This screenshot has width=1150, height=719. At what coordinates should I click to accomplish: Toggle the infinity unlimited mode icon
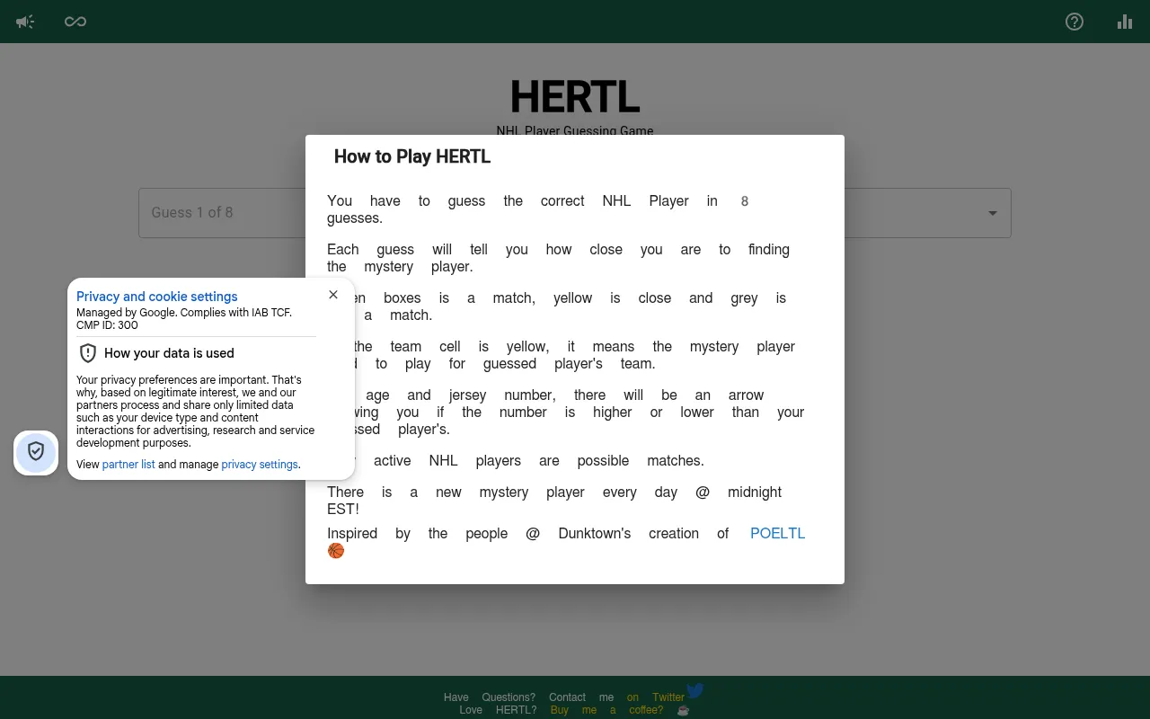[x=75, y=22]
